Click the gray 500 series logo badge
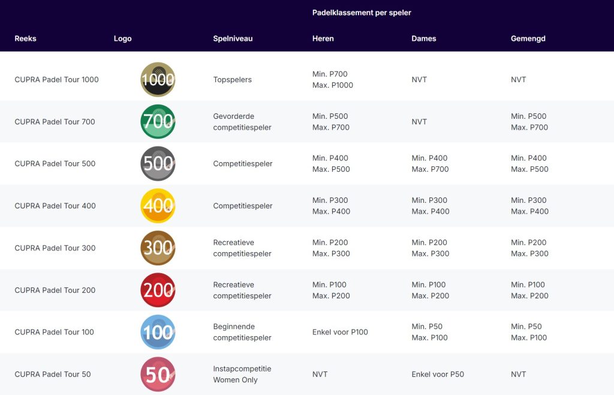 pos(158,163)
